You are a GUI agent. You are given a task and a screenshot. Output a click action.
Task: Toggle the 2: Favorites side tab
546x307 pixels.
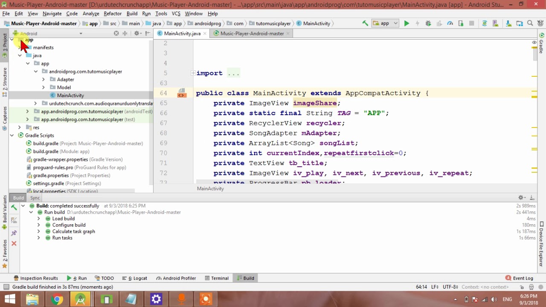(x=5, y=254)
